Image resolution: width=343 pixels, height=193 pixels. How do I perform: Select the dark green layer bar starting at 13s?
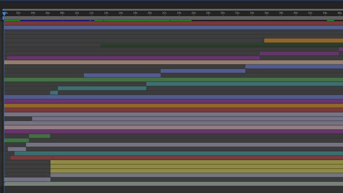pyautogui.click(x=221, y=45)
